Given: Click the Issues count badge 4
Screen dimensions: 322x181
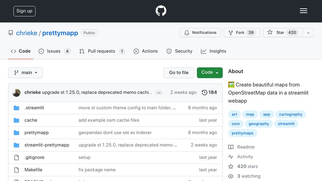Looking at the screenshot, I should 67,51.
